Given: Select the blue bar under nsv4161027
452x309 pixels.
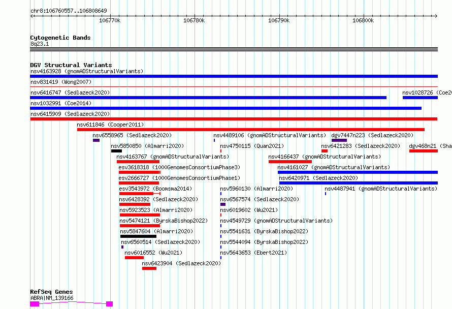Looking at the screenshot, I should [358, 172].
